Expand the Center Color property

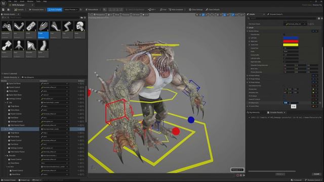(250, 45)
